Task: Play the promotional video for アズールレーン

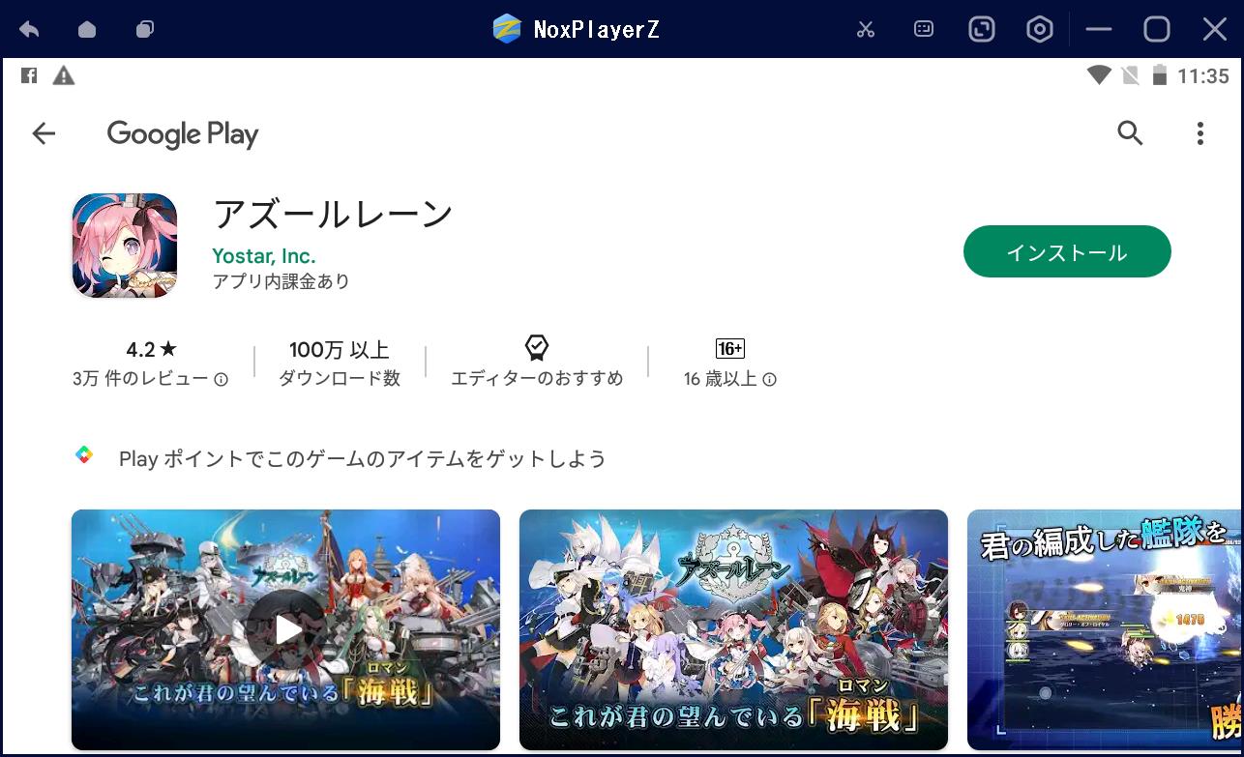Action: click(x=285, y=630)
